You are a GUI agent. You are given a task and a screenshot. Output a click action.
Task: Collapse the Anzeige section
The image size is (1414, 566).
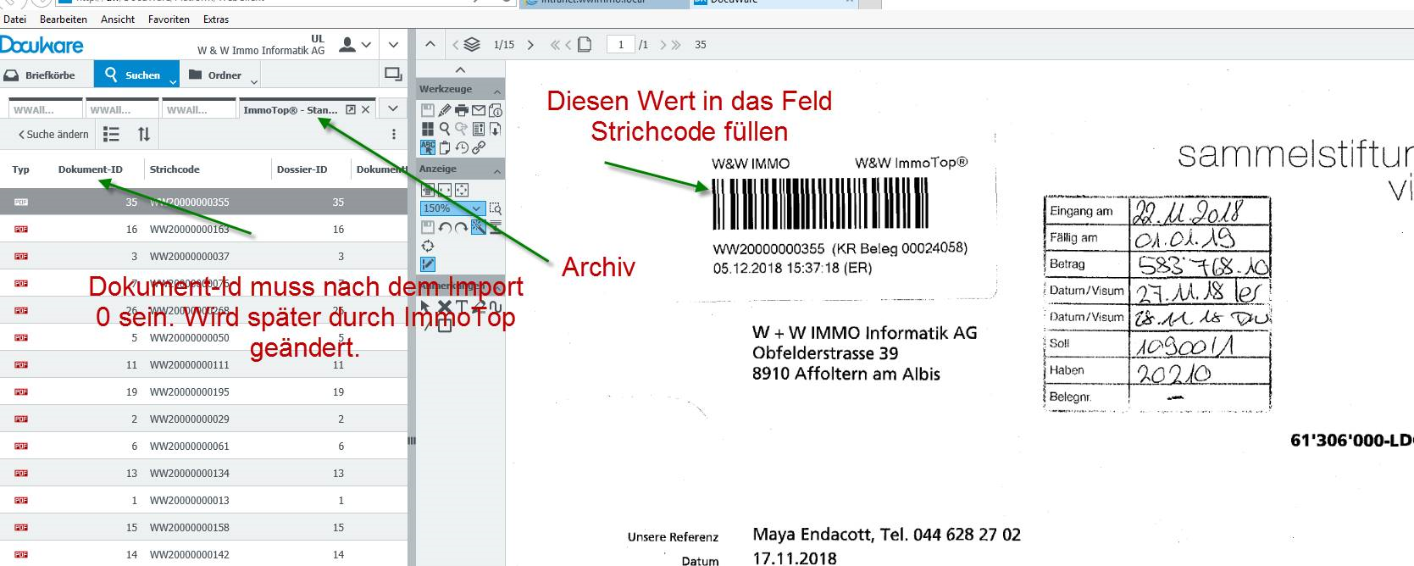click(x=497, y=171)
